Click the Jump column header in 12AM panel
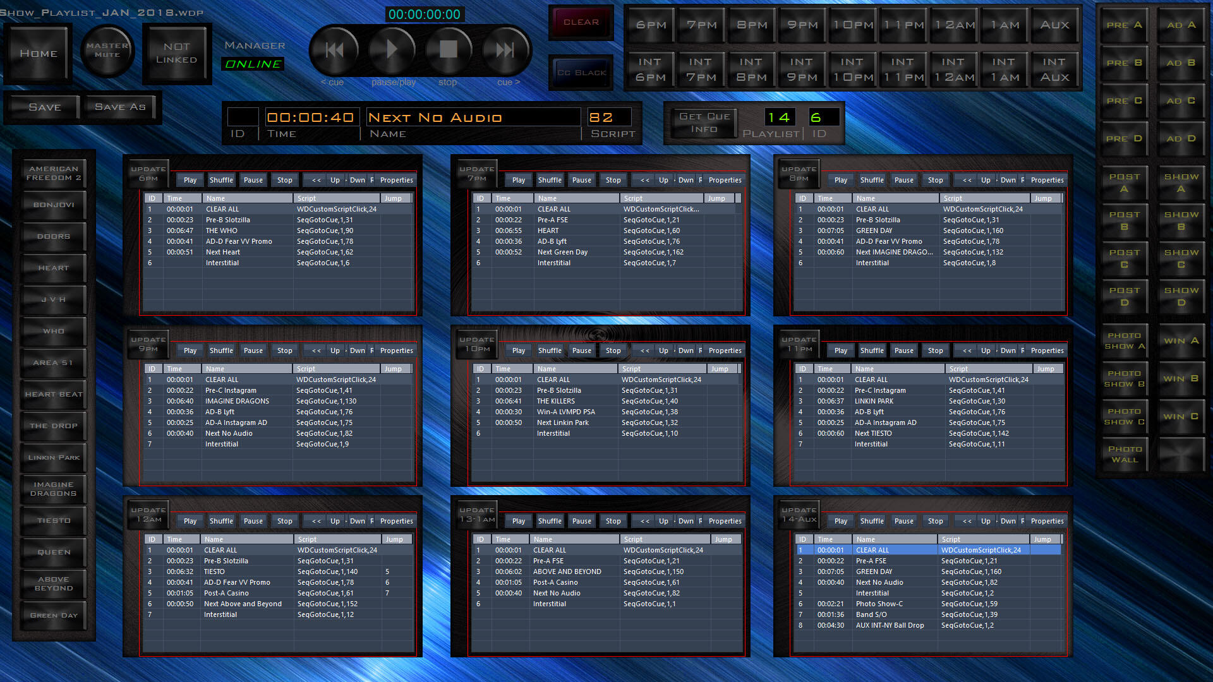 coord(394,539)
